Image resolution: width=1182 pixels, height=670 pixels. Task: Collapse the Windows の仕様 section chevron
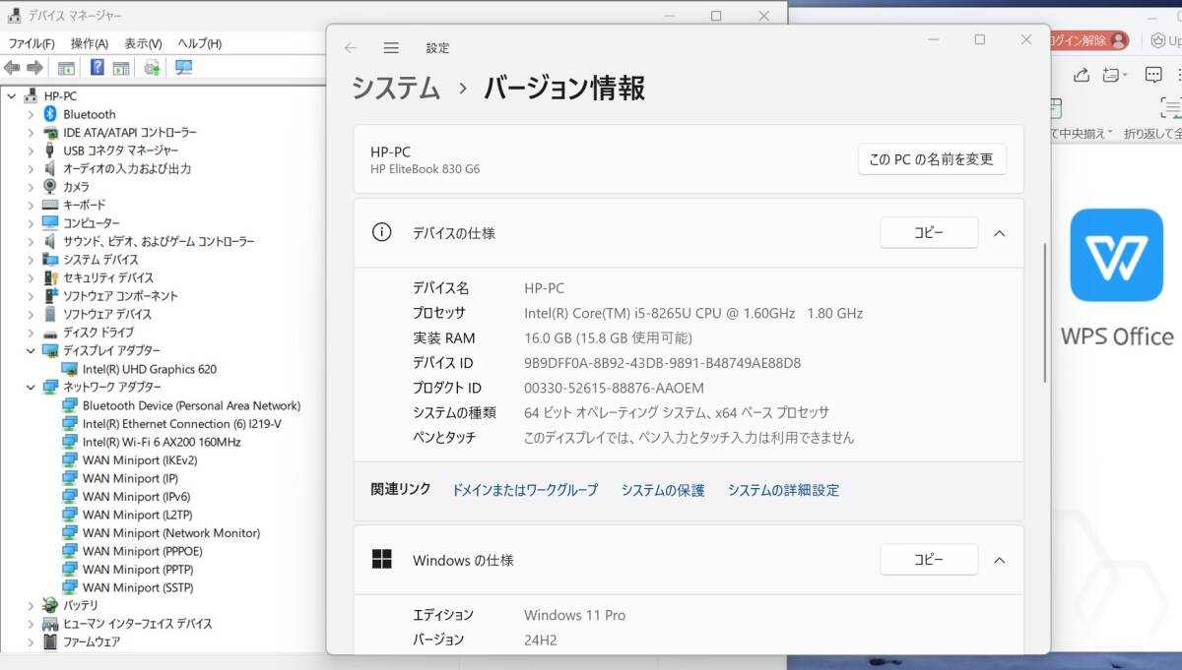[999, 560]
